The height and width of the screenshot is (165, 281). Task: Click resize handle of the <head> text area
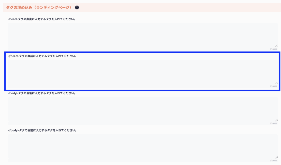pyautogui.click(x=276, y=46)
